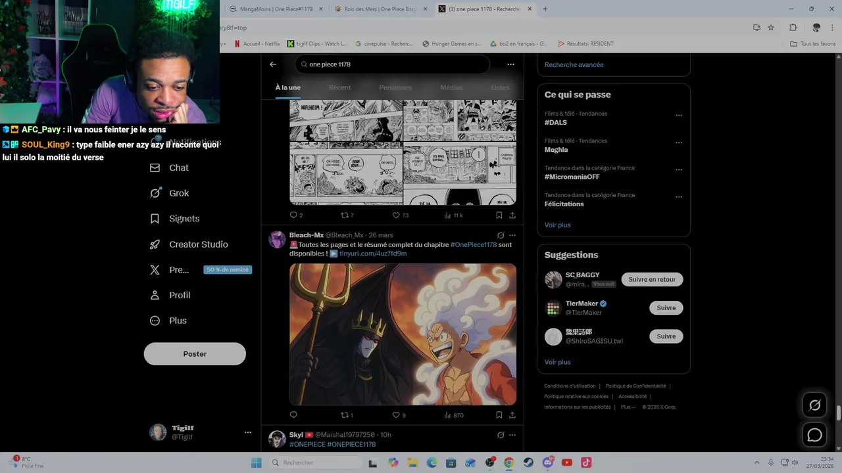
Task: Open Accueil - Netflix bookmark
Action: 257,44
